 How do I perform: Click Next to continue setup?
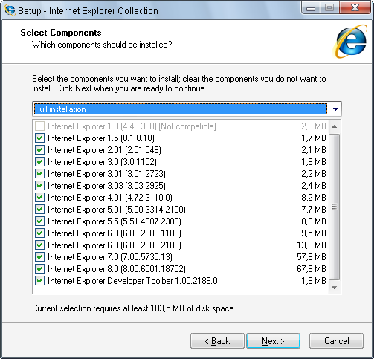click(273, 341)
